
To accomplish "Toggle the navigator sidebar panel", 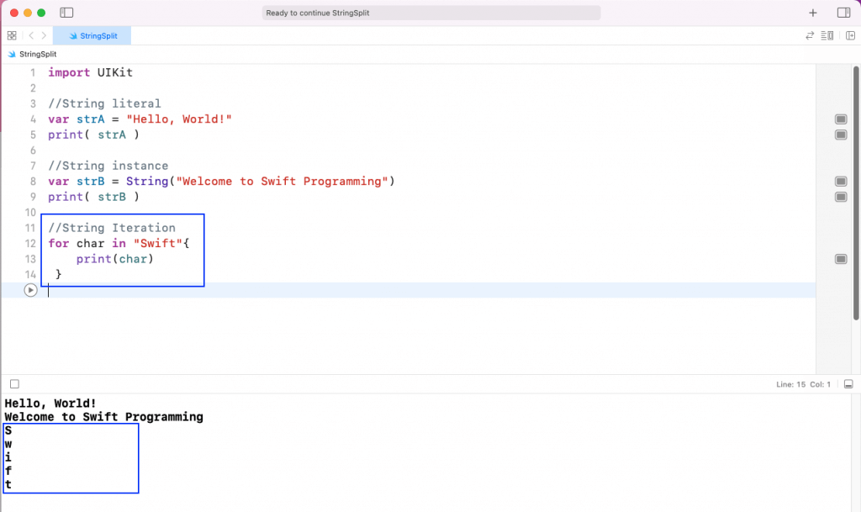I will point(67,13).
